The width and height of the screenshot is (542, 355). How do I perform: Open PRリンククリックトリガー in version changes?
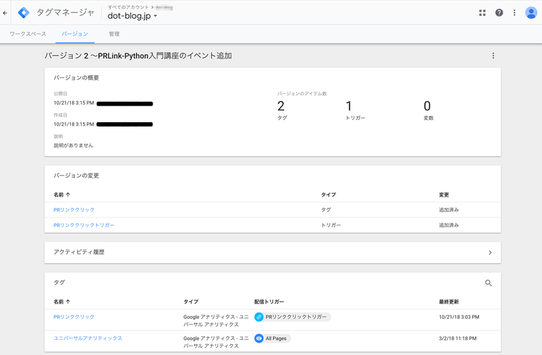(84, 225)
